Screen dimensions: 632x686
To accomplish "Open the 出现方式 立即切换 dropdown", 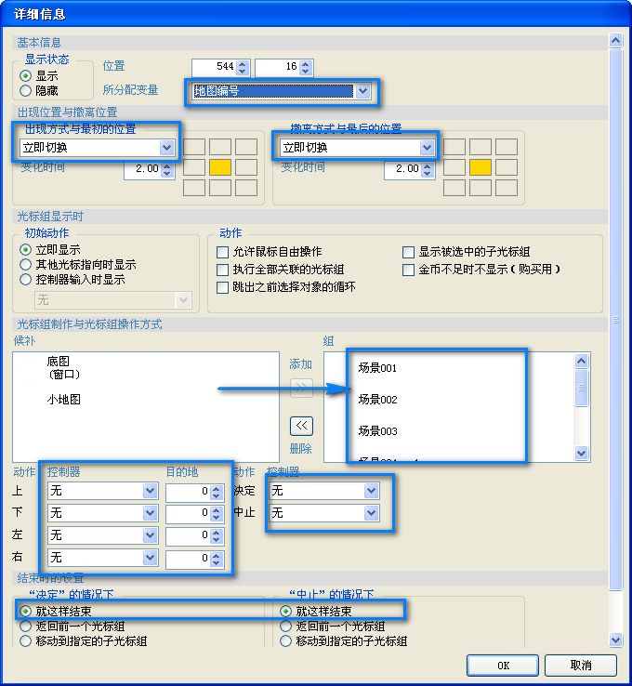I will pyautogui.click(x=166, y=148).
